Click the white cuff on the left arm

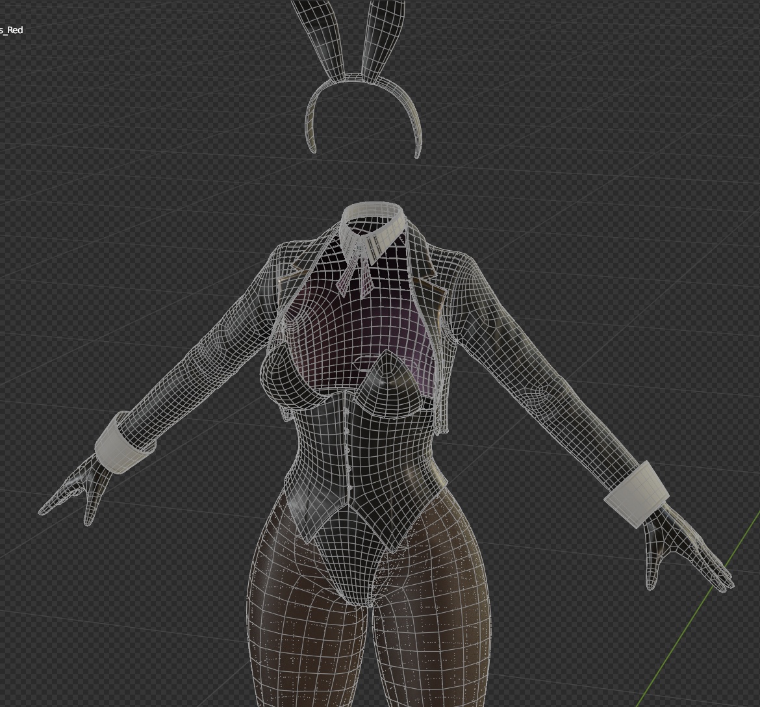coord(123,440)
